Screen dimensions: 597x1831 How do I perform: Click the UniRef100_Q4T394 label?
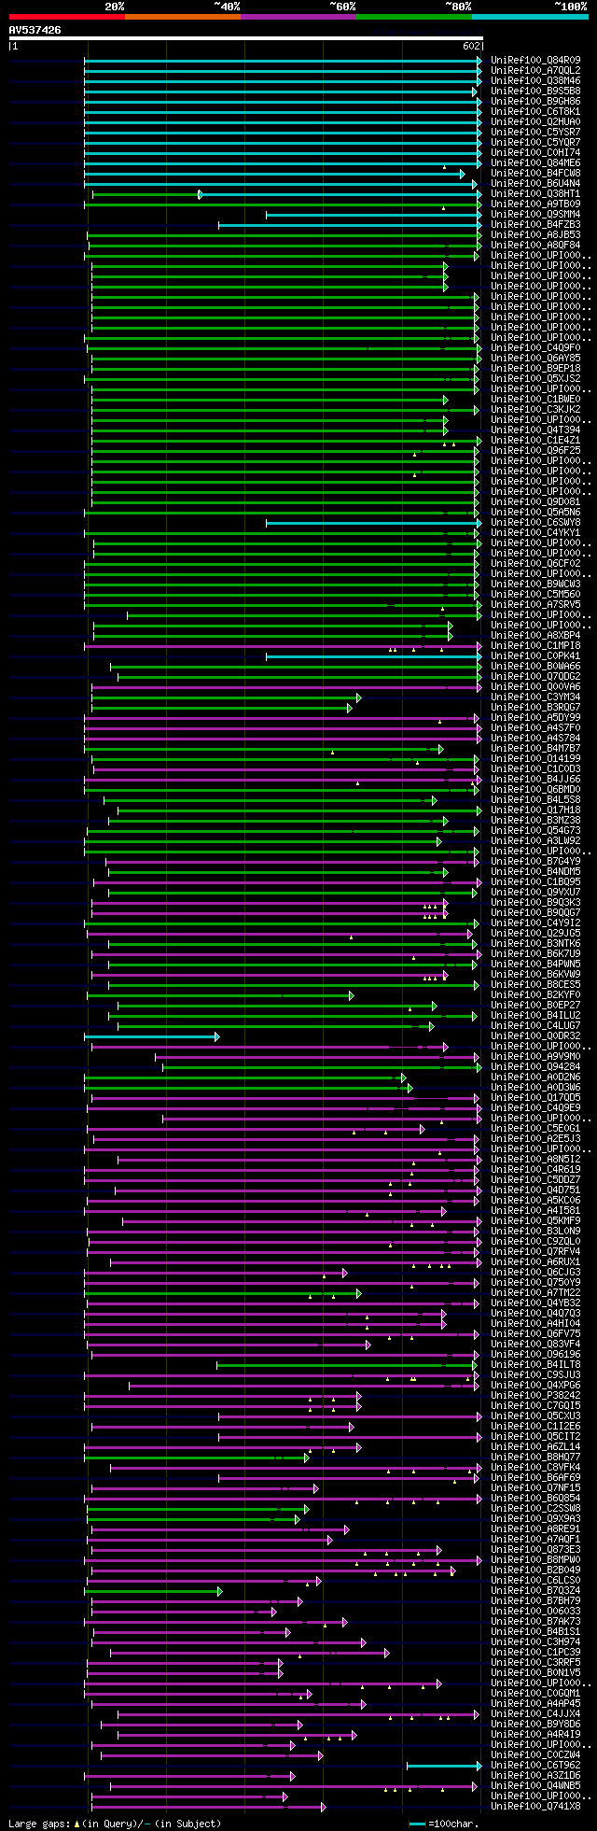click(535, 430)
